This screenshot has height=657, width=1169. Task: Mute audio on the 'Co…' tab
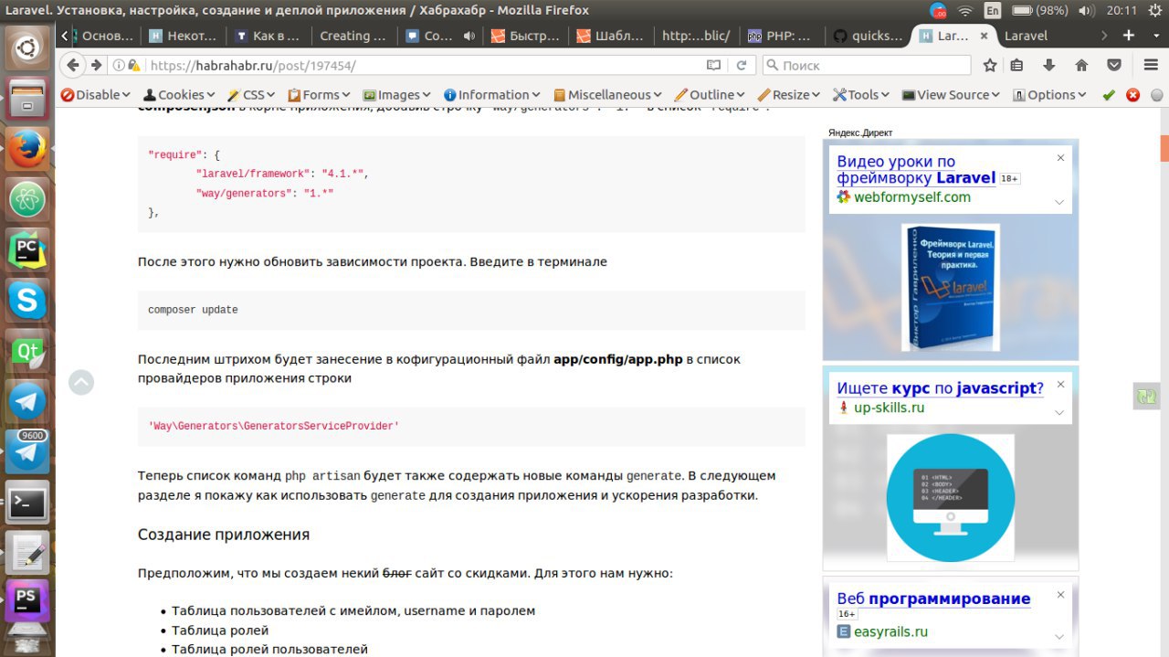(x=469, y=36)
